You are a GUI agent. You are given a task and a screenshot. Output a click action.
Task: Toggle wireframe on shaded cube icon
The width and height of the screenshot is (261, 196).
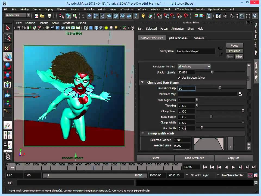pyautogui.click(x=96, y=28)
